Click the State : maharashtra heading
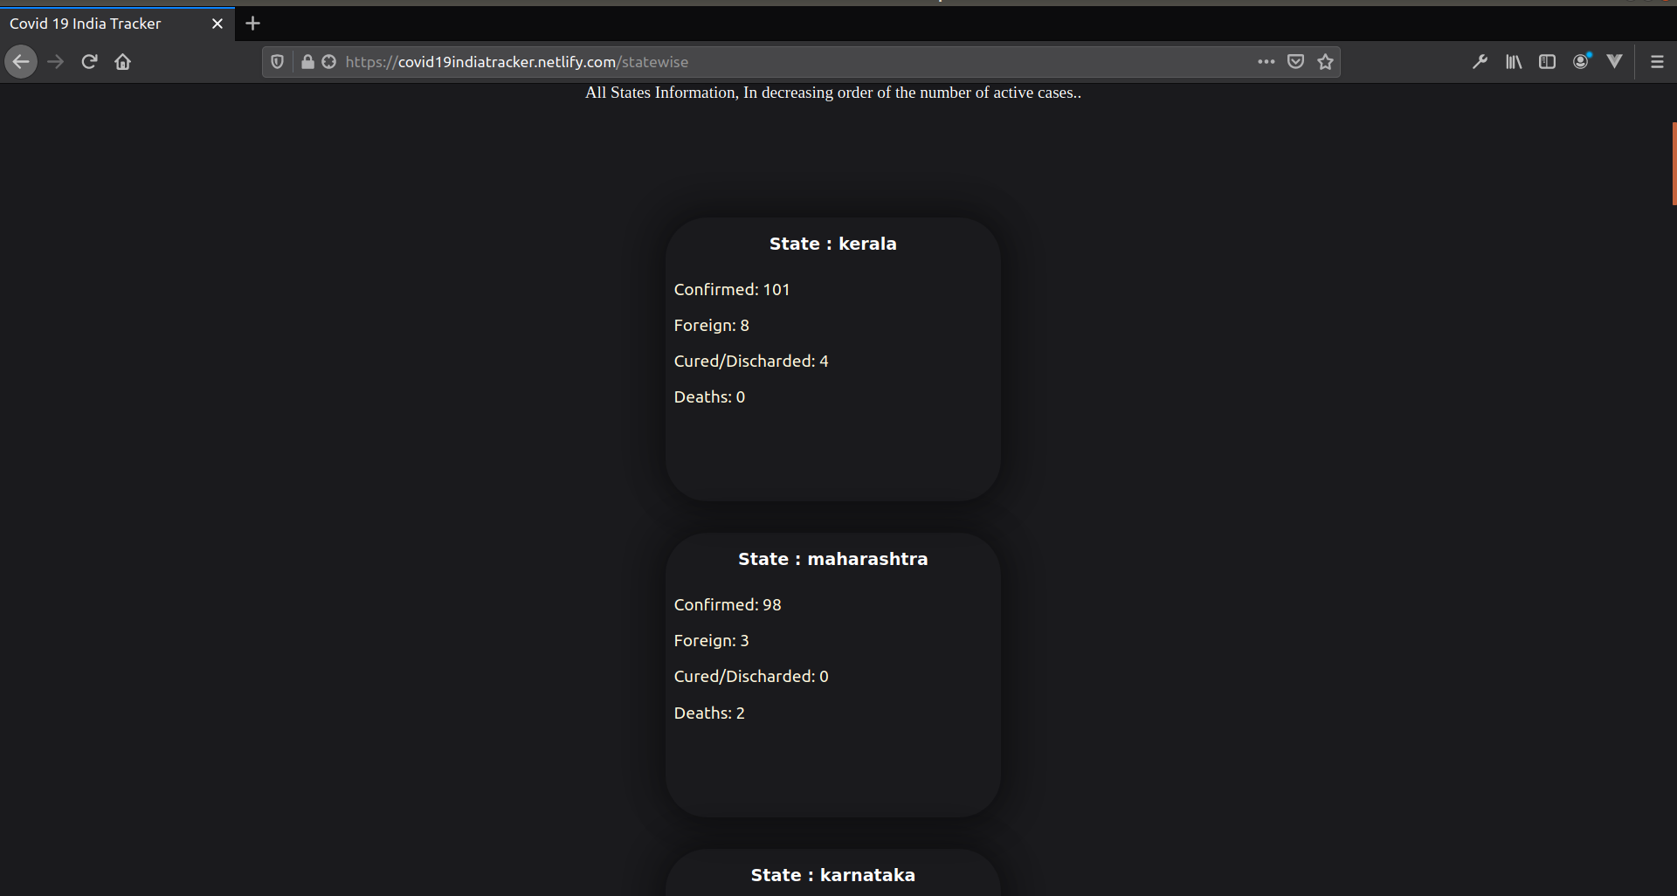The image size is (1677, 896). coord(833,559)
